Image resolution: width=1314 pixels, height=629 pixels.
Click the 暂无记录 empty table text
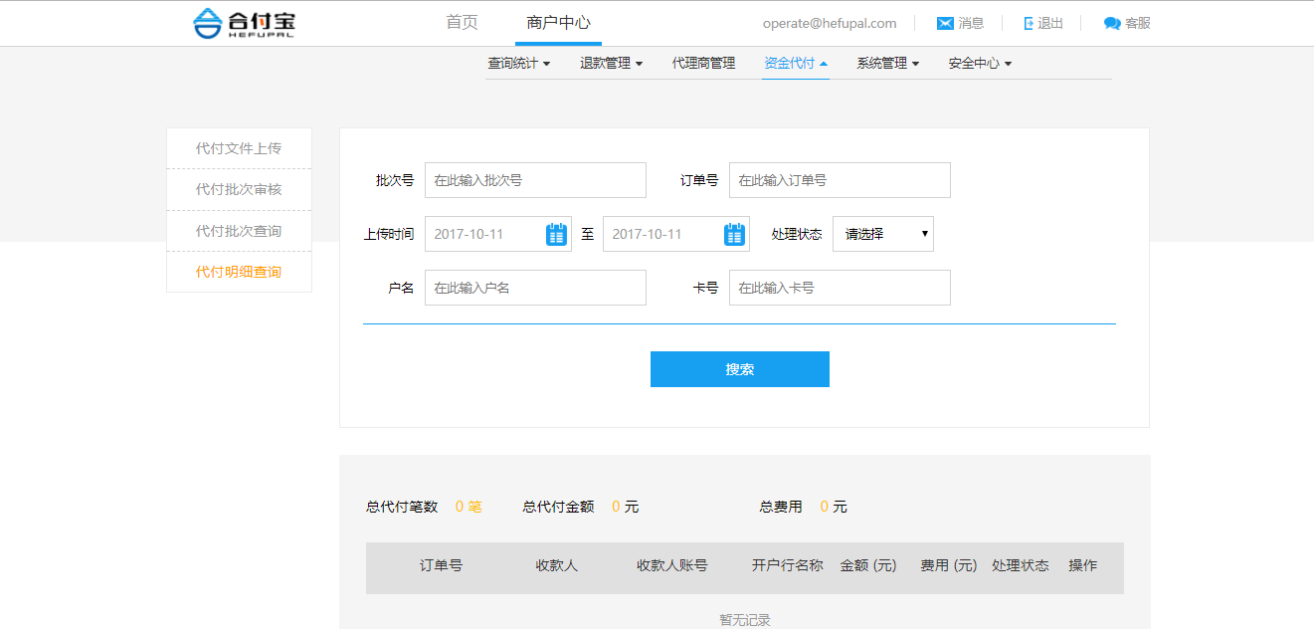pos(745,620)
